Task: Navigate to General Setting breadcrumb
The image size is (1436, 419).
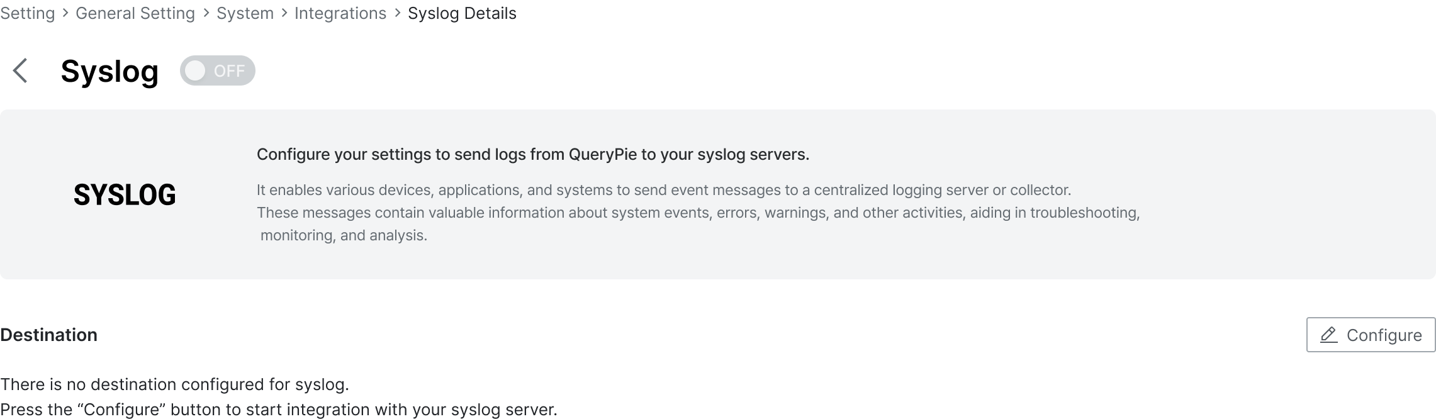Action: pyautogui.click(x=135, y=13)
